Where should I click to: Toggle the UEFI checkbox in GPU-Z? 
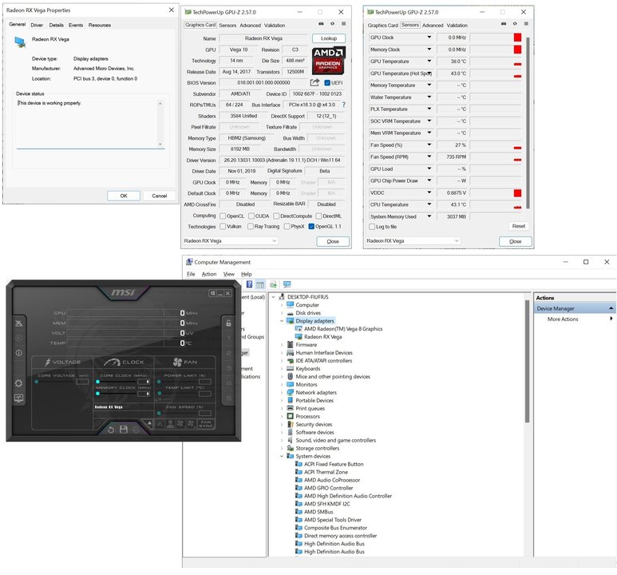pyautogui.click(x=327, y=82)
